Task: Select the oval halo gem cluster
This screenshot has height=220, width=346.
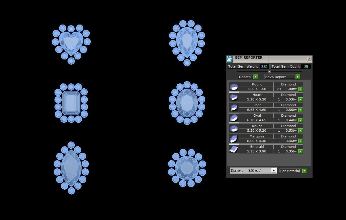Action: pos(187,103)
